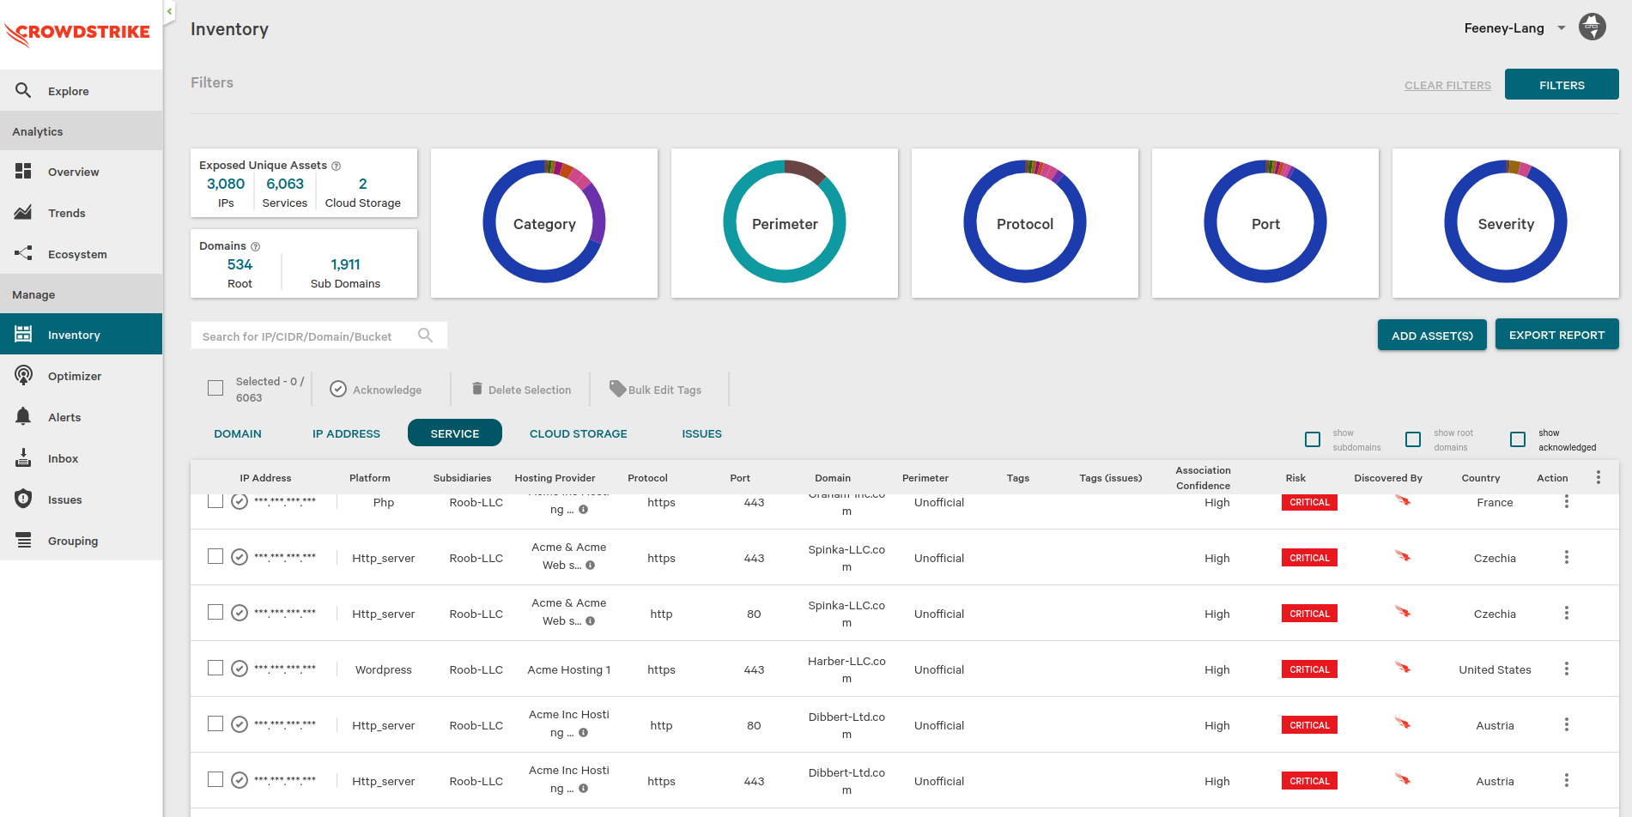Open Explore search icon in sidebar
1632x817 pixels.
point(23,90)
